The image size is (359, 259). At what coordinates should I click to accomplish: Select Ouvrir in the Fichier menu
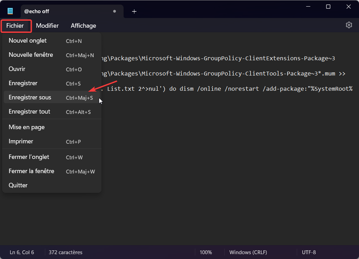tap(52, 69)
